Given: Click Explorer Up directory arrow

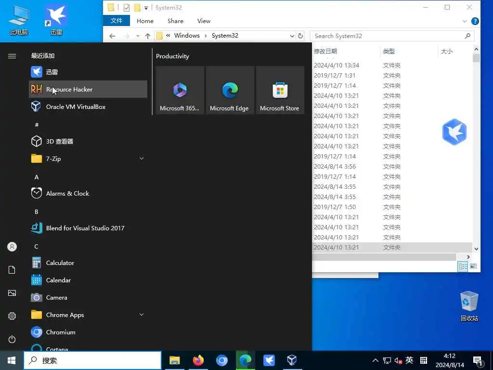Looking at the screenshot, I should [x=148, y=36].
